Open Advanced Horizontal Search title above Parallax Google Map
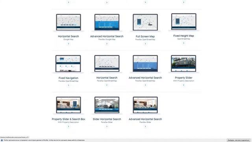This screenshot has height=142, width=252. click(x=107, y=36)
